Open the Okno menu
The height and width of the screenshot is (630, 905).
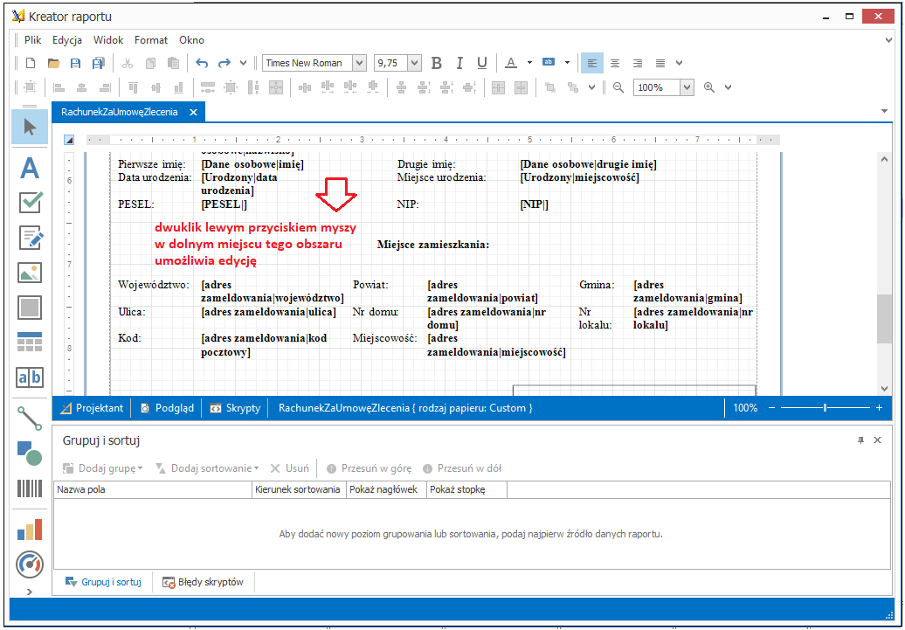click(x=191, y=40)
